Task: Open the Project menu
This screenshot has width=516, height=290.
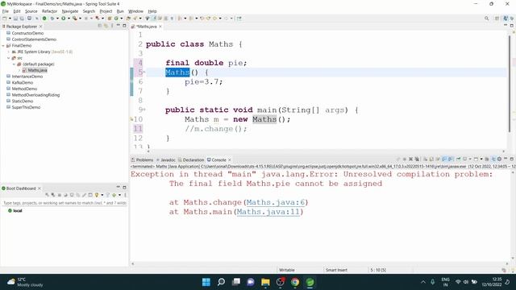Action: [x=106, y=11]
